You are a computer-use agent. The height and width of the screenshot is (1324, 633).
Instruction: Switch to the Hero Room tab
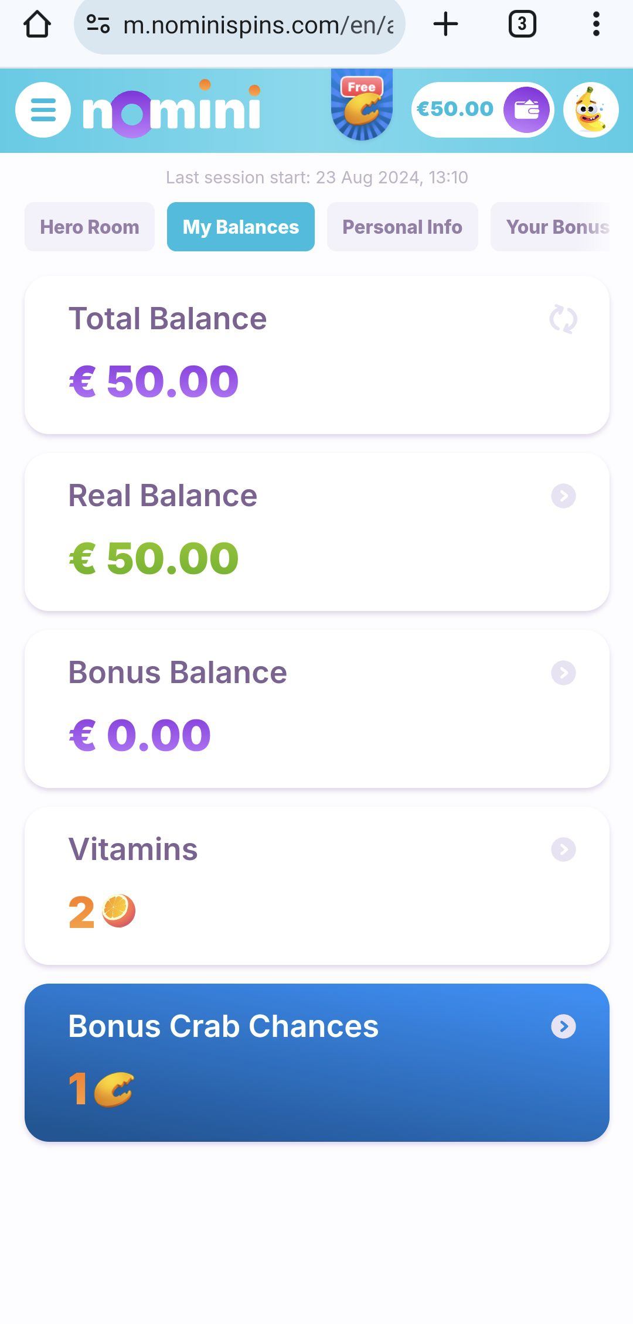click(90, 227)
